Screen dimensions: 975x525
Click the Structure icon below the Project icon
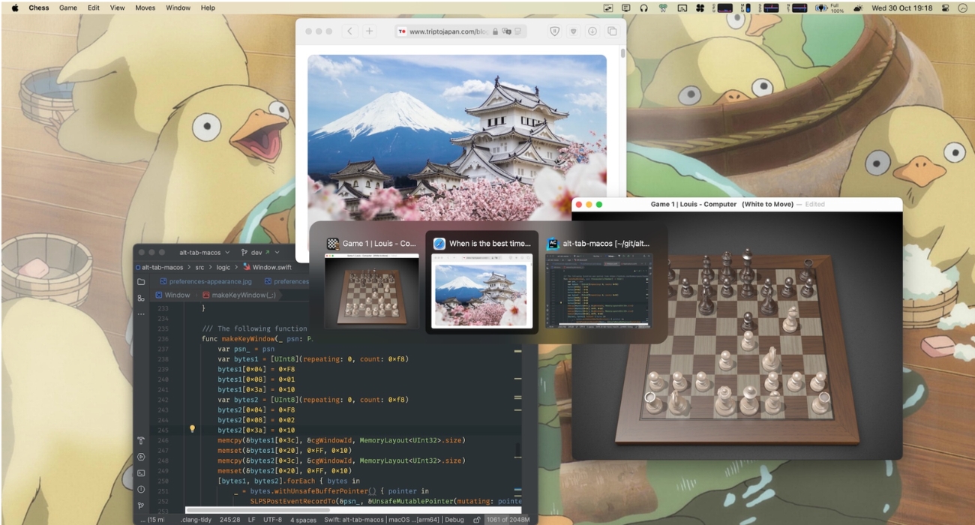(142, 297)
